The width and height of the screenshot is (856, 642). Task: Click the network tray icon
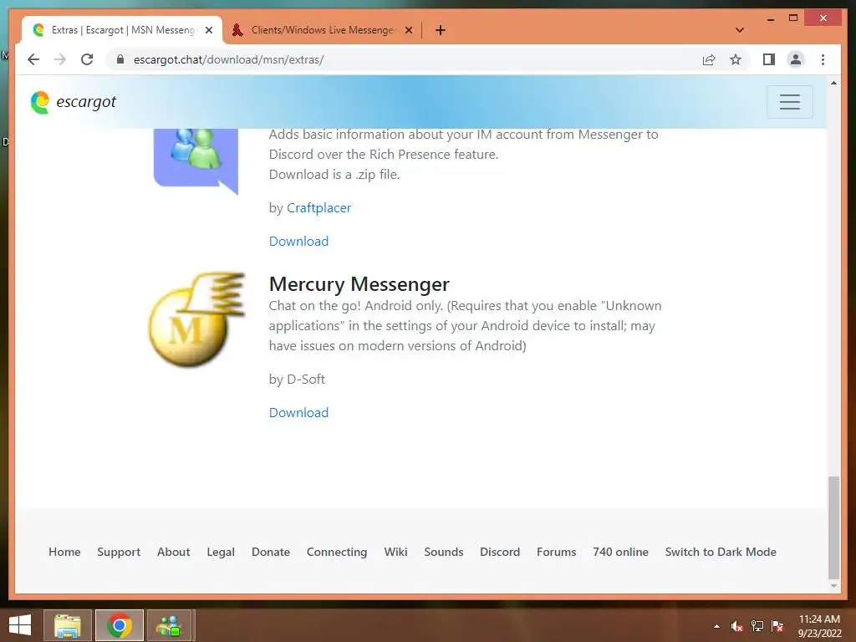point(757,626)
